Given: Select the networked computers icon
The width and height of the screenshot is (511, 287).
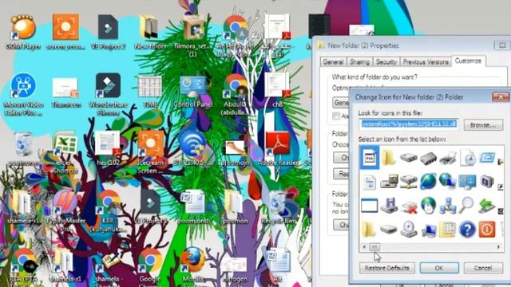Looking at the screenshot, I should (447, 206).
